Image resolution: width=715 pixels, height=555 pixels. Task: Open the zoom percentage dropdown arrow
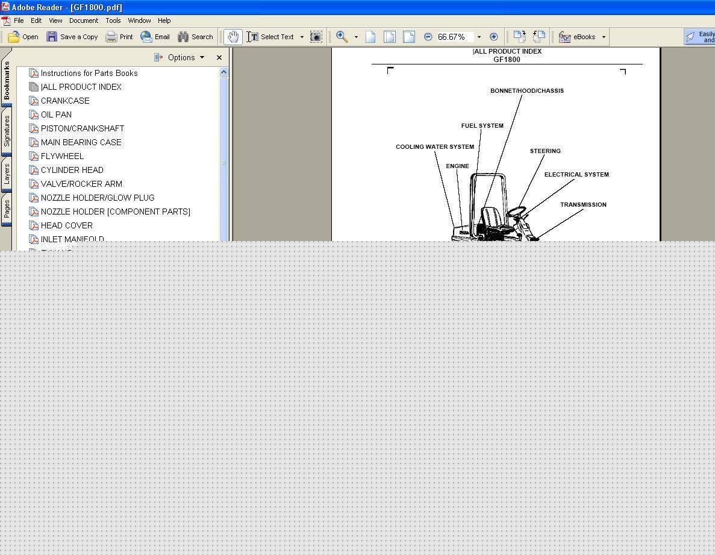[x=479, y=37]
